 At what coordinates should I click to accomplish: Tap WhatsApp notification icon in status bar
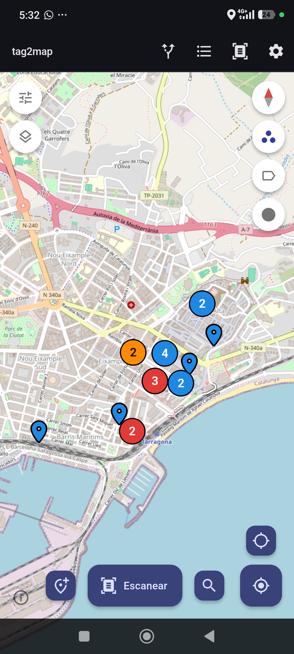click(x=49, y=15)
